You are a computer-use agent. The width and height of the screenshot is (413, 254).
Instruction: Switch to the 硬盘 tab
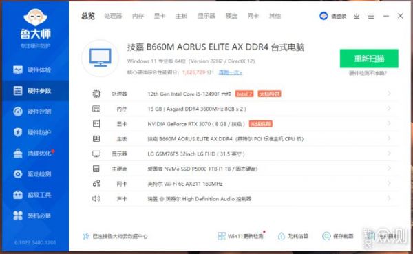231,16
